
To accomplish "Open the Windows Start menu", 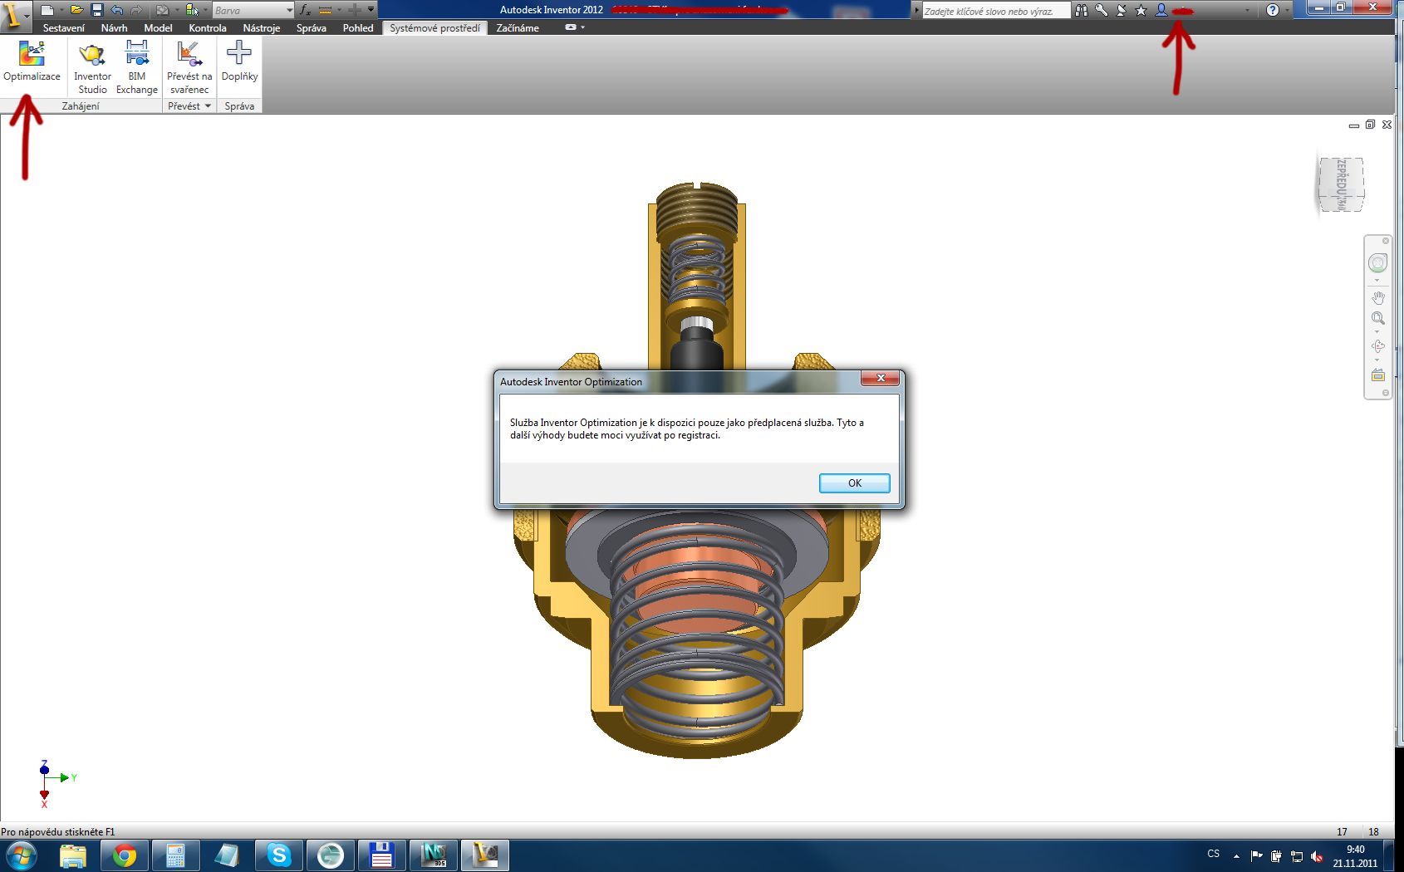I will coord(21,855).
